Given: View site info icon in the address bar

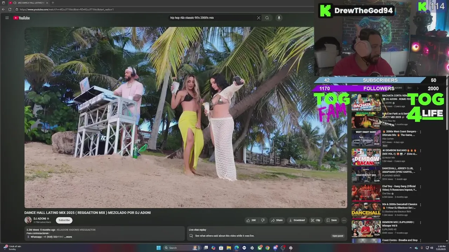Looking at the screenshot, I should [x=16, y=9].
